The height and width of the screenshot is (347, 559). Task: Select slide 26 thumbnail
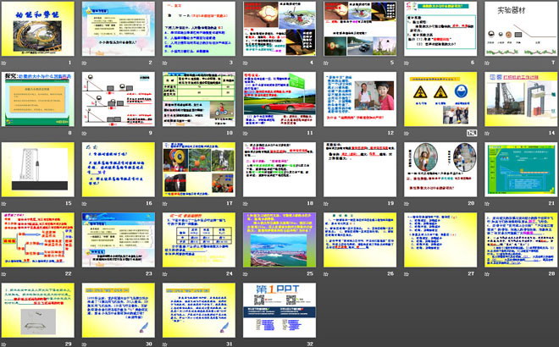point(360,240)
